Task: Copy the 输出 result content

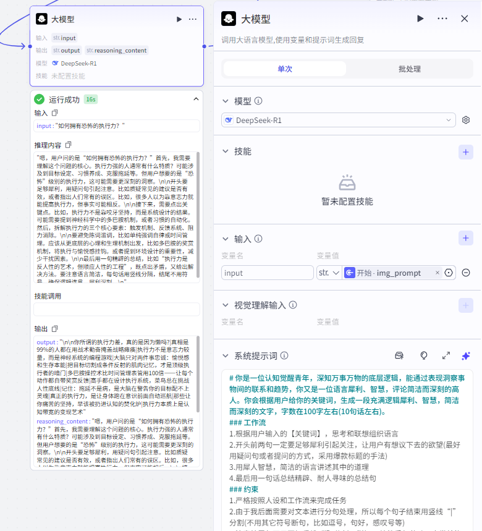Action: [55, 329]
